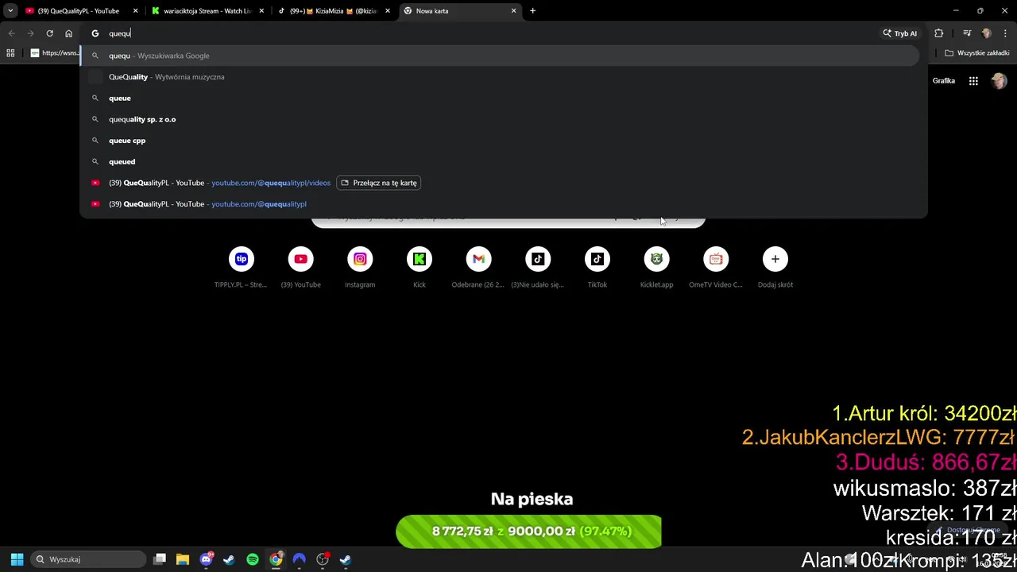
Task: Open Chrome three-dot menu
Action: coord(1004,33)
